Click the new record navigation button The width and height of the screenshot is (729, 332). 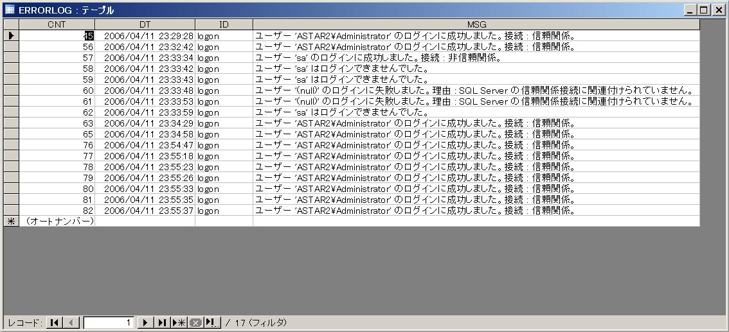coord(179,322)
